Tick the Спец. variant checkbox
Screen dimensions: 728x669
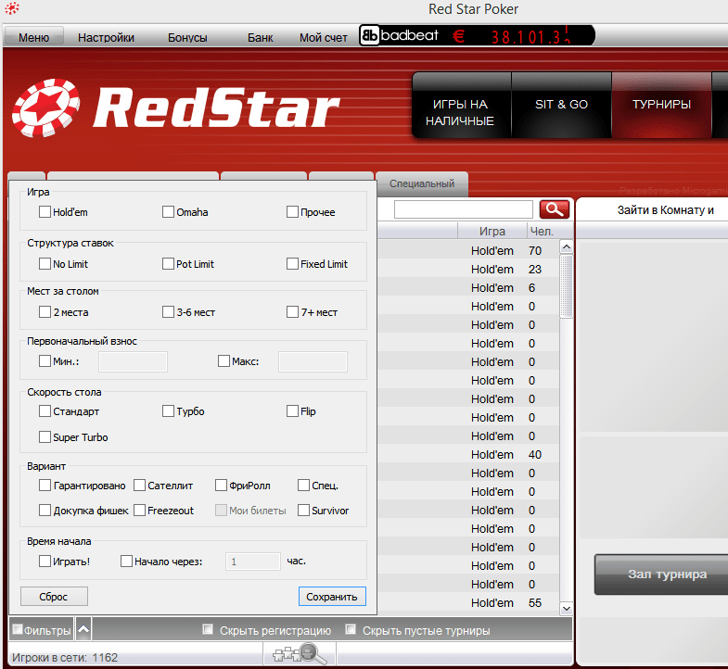[x=303, y=486]
